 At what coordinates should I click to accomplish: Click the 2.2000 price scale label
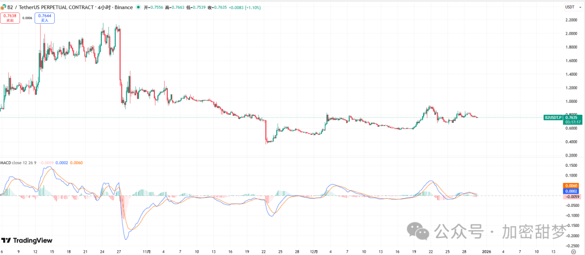(x=570, y=20)
